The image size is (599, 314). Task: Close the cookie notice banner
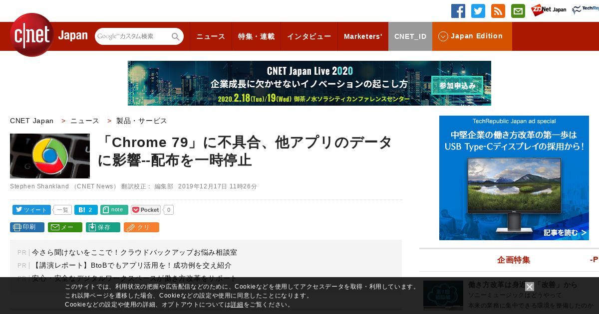click(x=530, y=287)
